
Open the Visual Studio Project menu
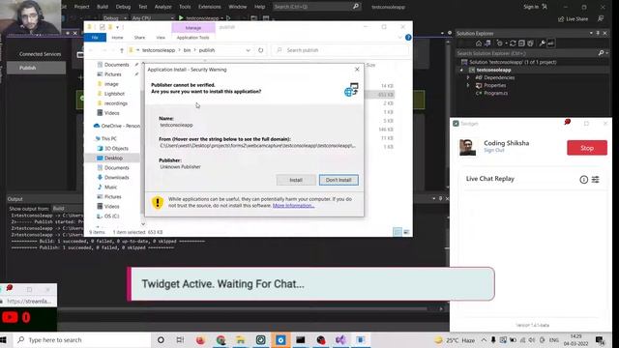tap(81, 7)
